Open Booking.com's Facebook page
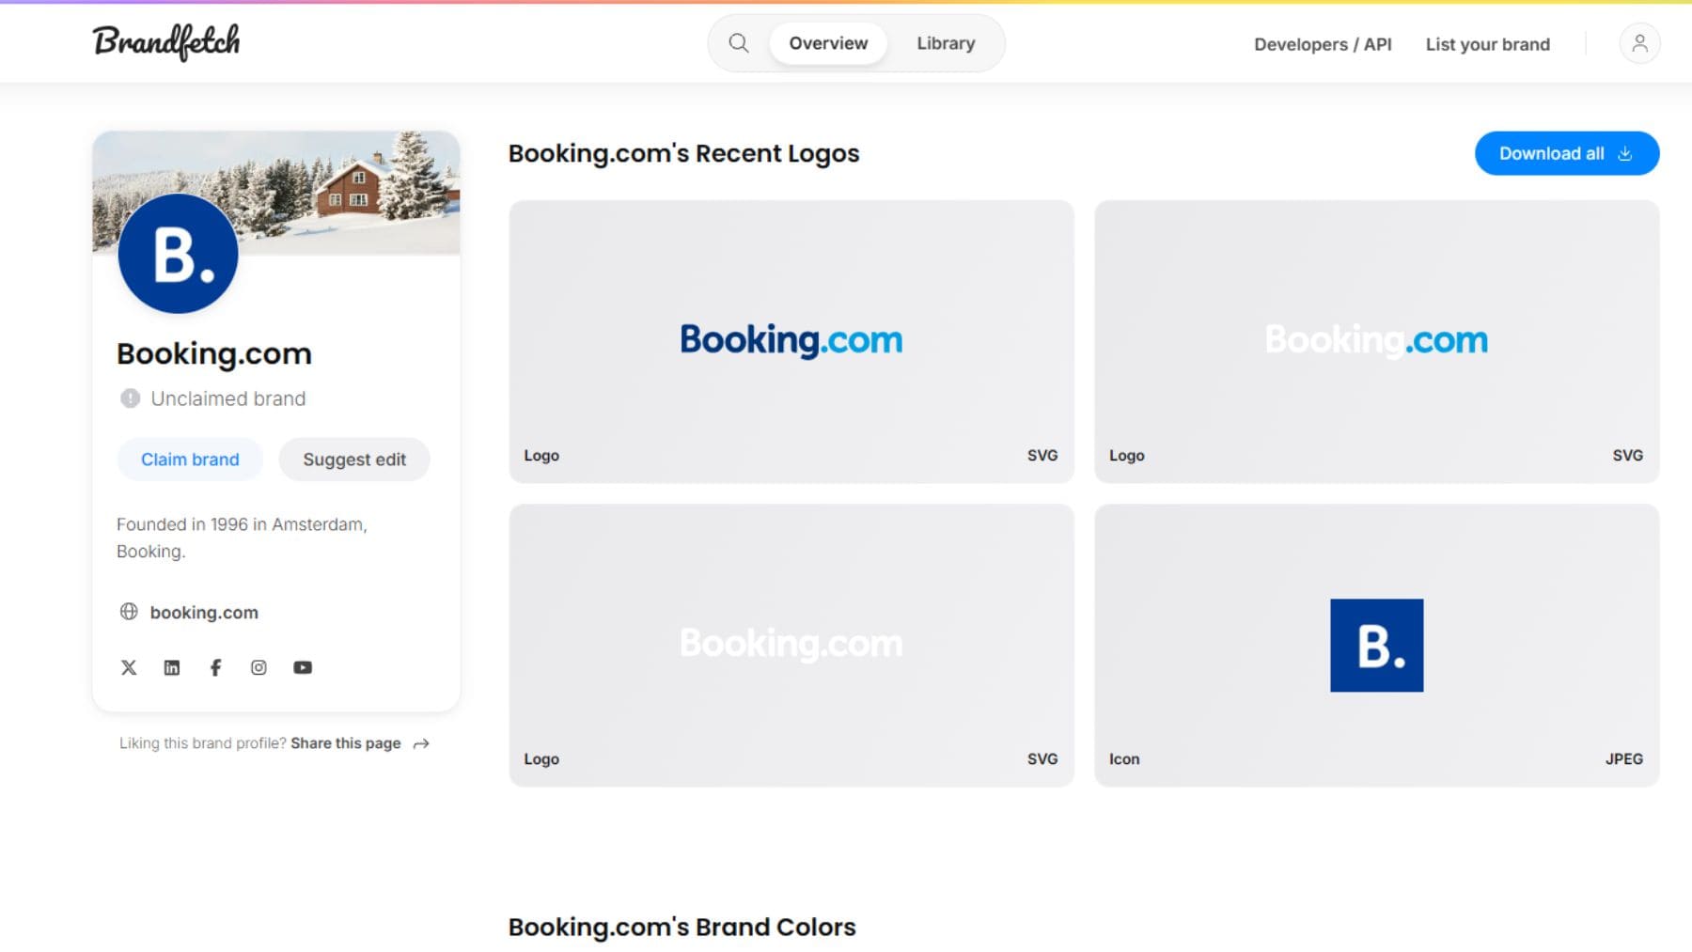Image resolution: width=1692 pixels, height=952 pixels. click(215, 667)
